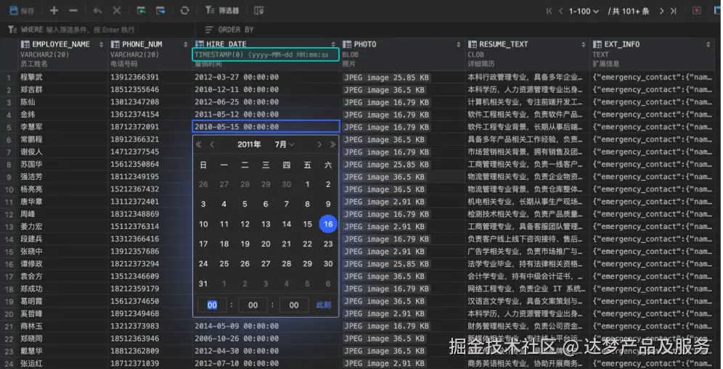This screenshot has height=369, width=723.
Task: Click the minutes field in time picker
Action: 253,305
